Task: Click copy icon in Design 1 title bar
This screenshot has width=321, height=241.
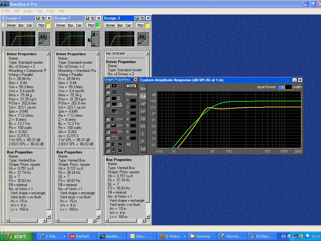Action: pyautogui.click(x=43, y=18)
